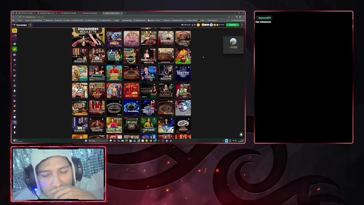Open the Blackjack Soirée 2 game
This screenshot has width=364, height=205.
(x=166, y=91)
